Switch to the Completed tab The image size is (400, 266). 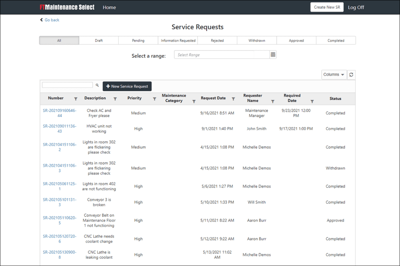click(336, 41)
